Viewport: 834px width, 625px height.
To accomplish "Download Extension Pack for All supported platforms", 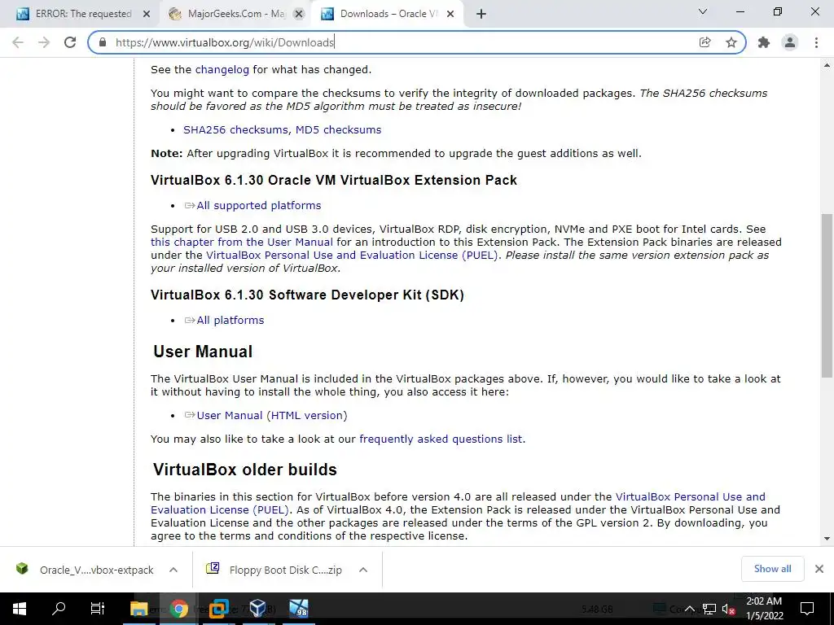I will click(x=258, y=206).
